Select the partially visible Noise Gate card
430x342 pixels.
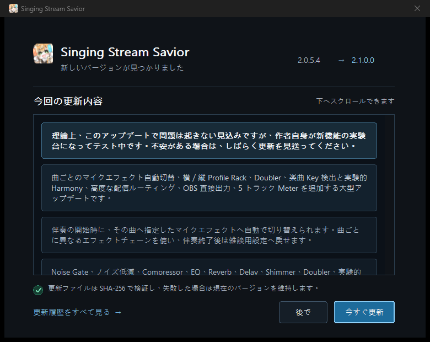pyautogui.click(x=209, y=267)
